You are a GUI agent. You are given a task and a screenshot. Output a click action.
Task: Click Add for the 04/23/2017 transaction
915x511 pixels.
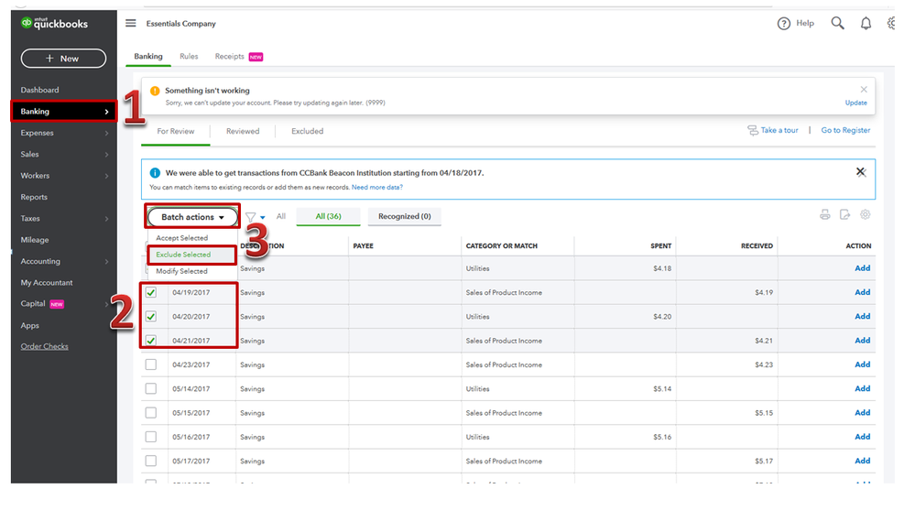point(862,364)
